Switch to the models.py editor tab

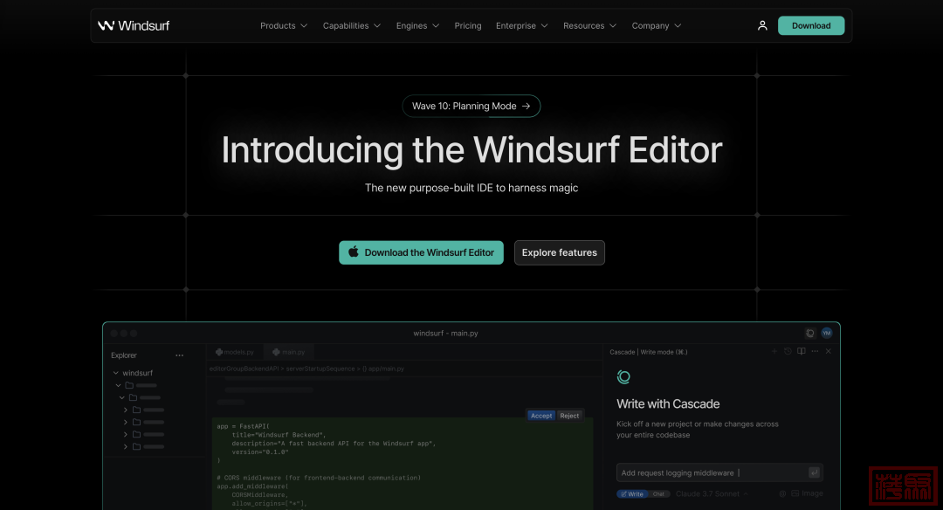[x=234, y=352]
